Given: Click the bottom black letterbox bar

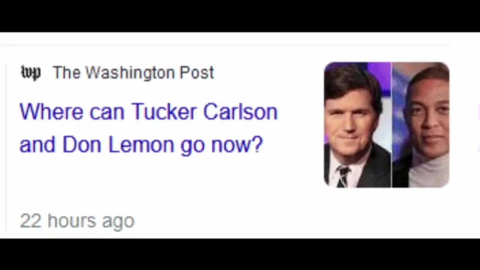Looking at the screenshot, I should click(x=240, y=254).
